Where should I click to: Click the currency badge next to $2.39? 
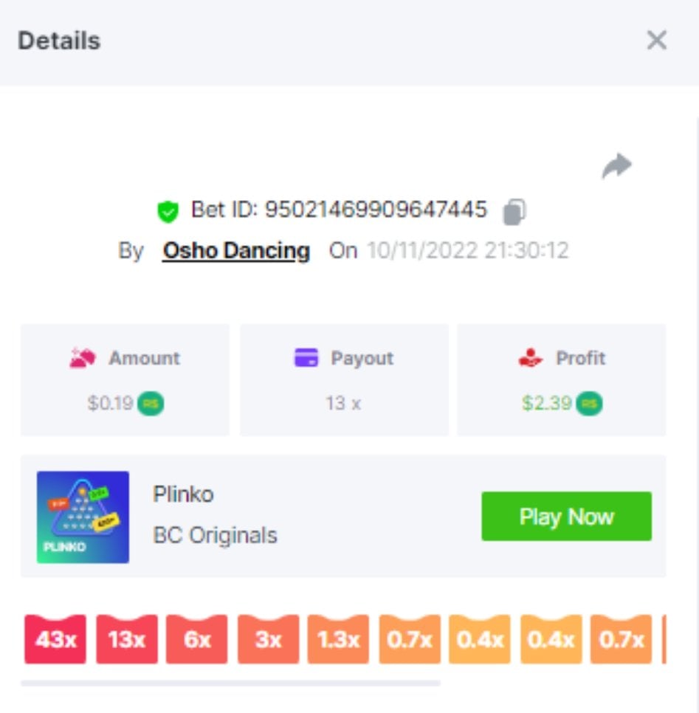click(590, 403)
